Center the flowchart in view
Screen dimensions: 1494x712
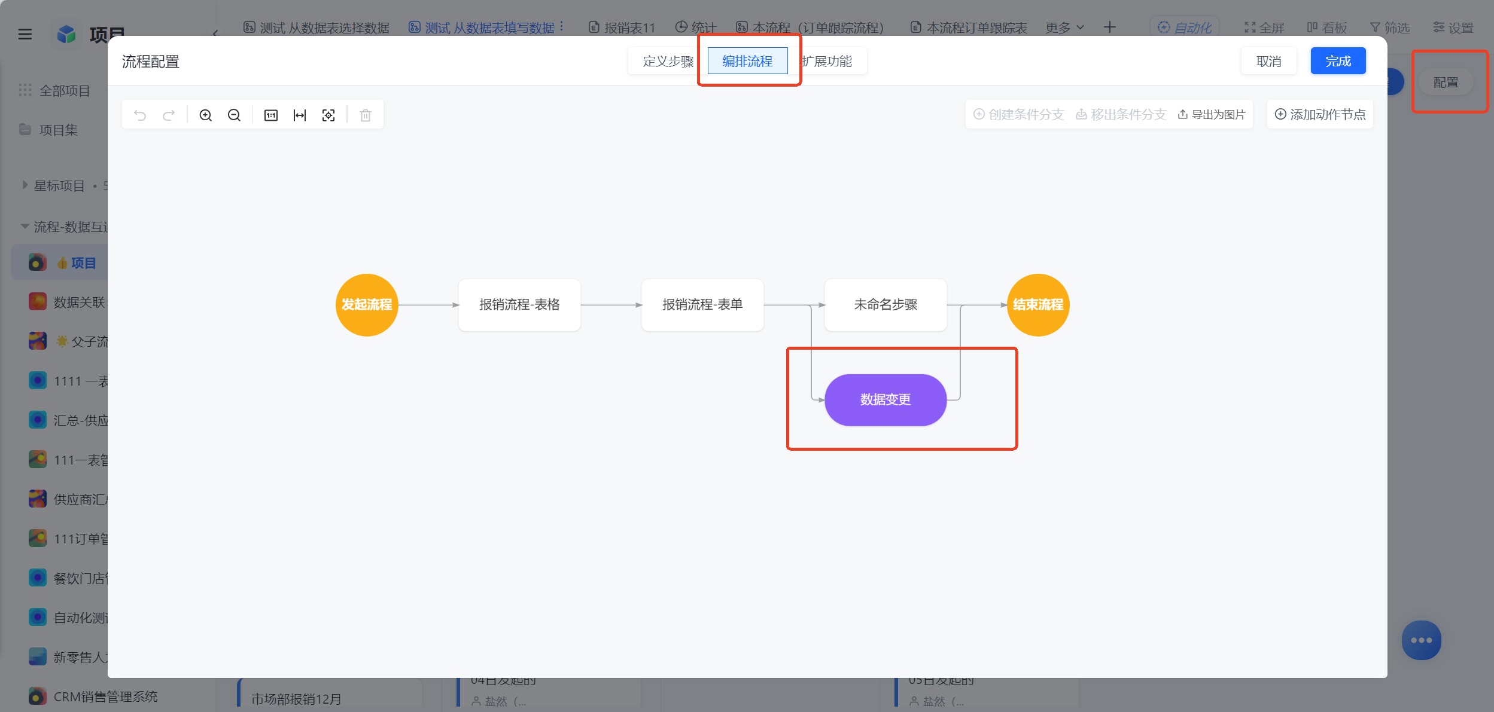[328, 115]
